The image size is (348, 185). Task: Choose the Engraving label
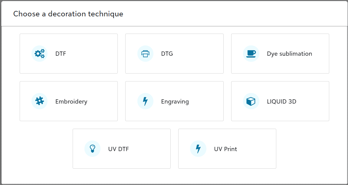click(x=175, y=101)
